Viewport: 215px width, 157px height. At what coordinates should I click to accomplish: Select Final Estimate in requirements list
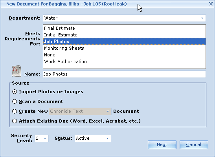click(124, 28)
